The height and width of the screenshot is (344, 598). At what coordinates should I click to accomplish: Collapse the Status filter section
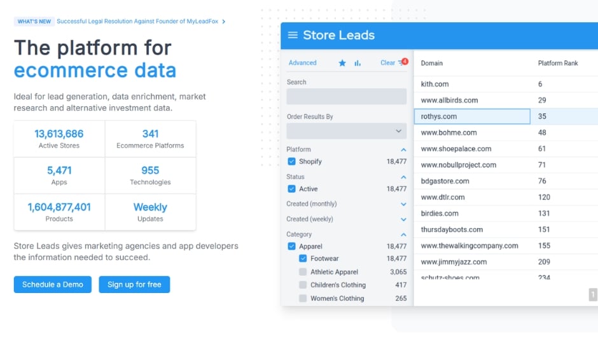(403, 177)
